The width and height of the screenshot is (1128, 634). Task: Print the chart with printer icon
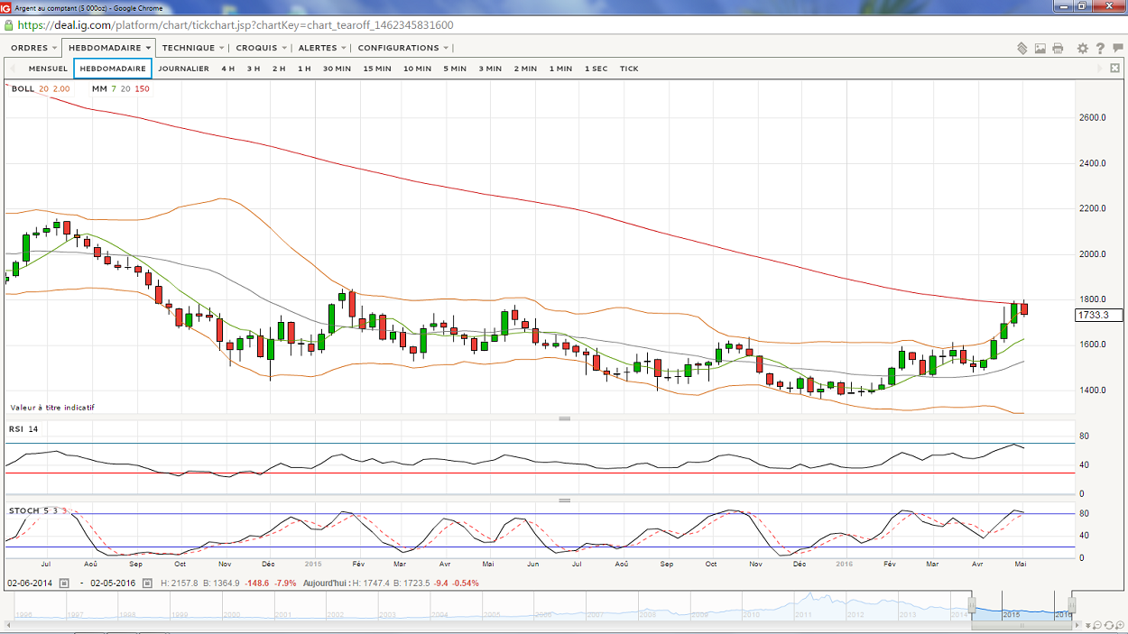coord(1058,48)
